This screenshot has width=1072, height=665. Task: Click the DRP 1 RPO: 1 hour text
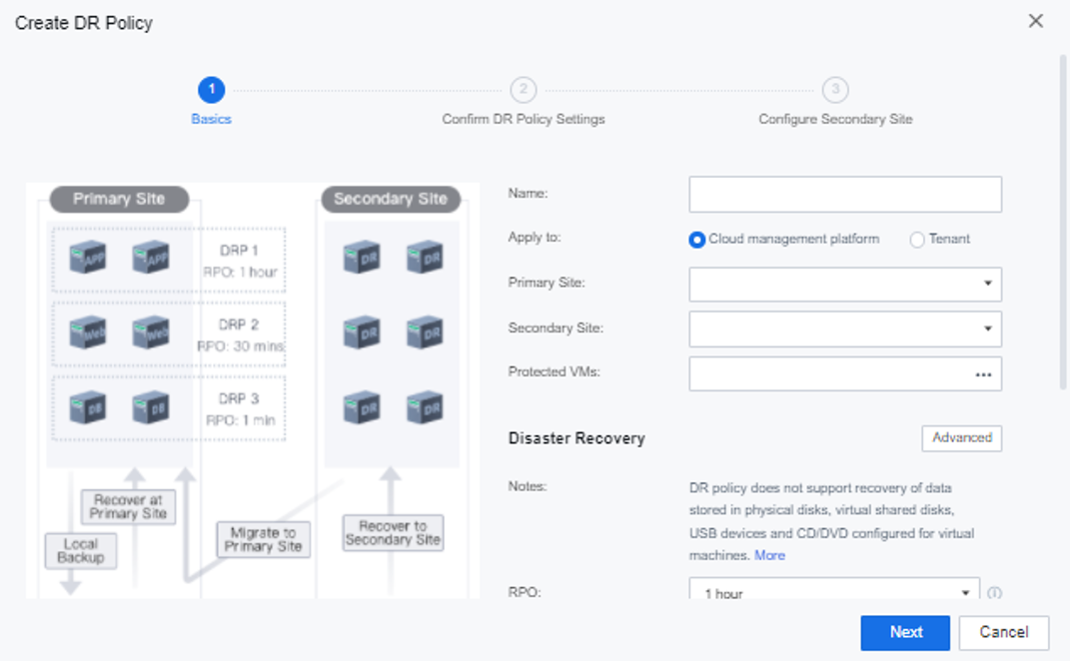(x=240, y=261)
